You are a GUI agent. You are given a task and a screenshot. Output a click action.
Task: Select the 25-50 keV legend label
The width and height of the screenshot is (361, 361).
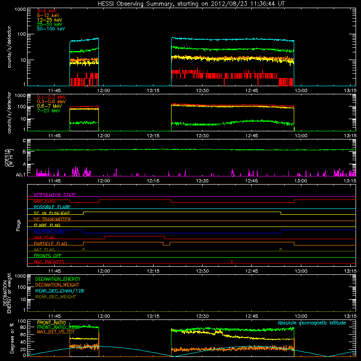pyautogui.click(x=50, y=24)
